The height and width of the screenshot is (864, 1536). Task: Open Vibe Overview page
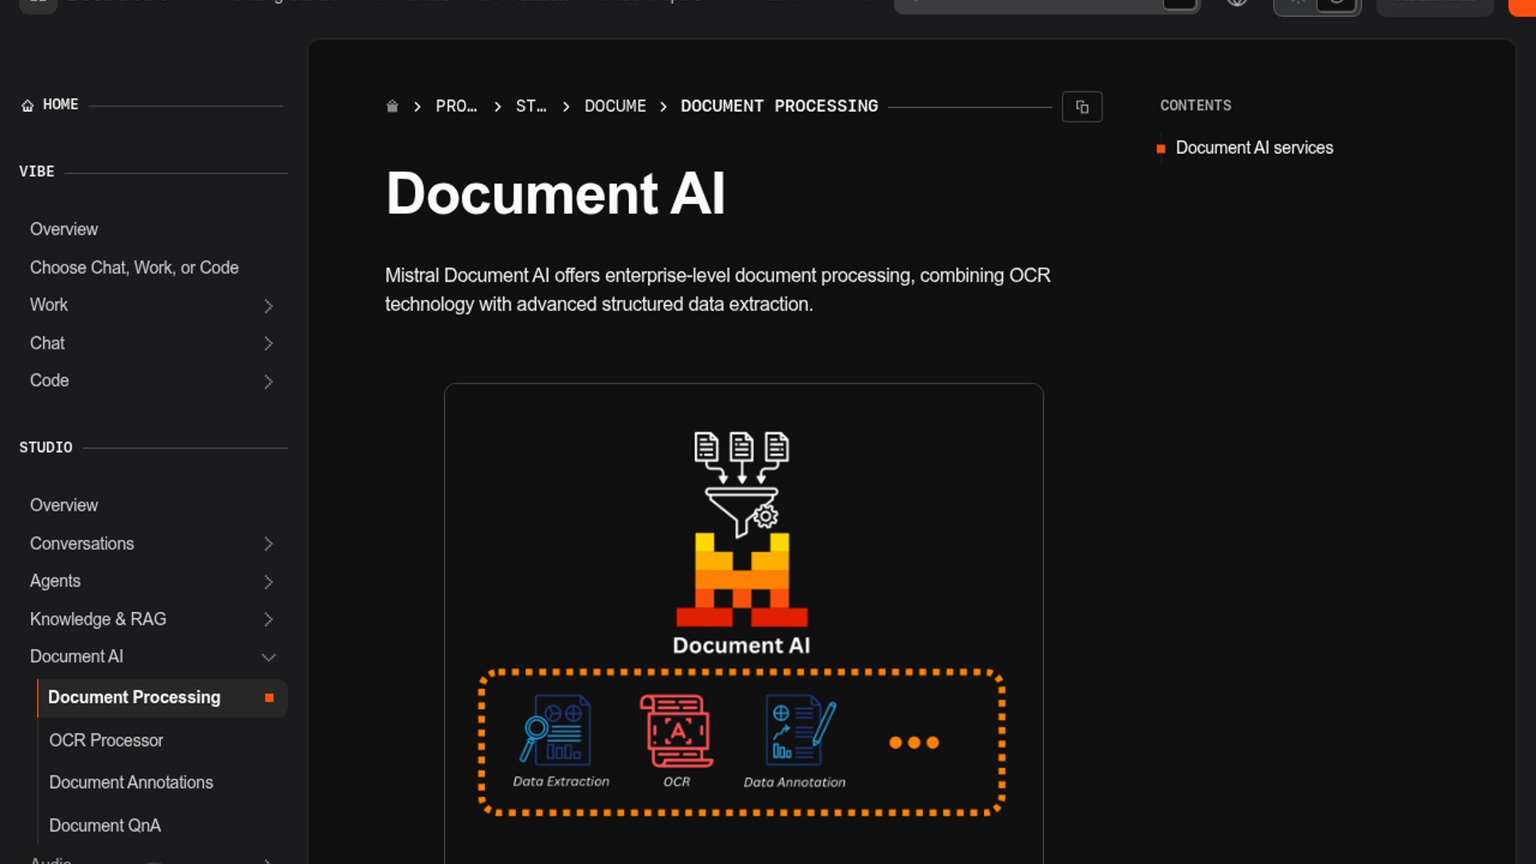click(64, 230)
